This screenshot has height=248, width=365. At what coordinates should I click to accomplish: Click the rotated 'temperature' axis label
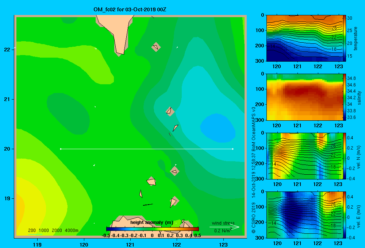pos(356,38)
